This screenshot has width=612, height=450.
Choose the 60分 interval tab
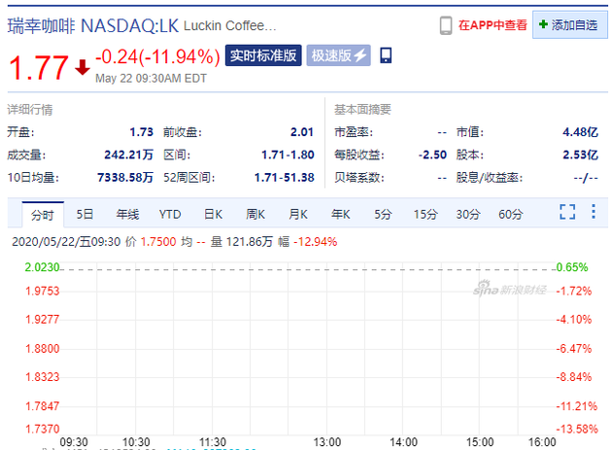click(x=511, y=214)
